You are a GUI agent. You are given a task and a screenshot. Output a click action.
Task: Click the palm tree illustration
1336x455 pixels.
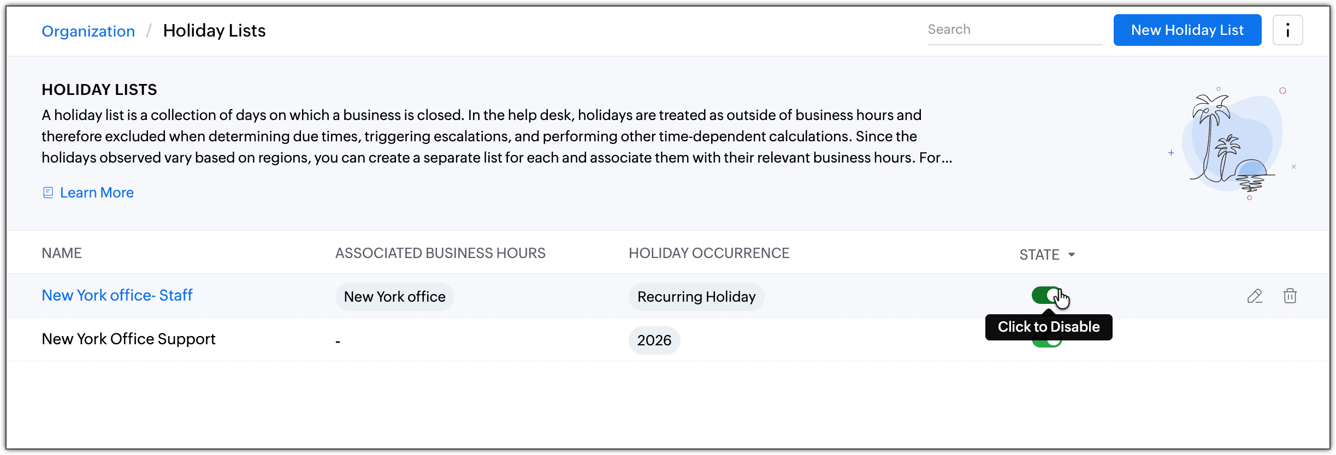click(x=1232, y=143)
